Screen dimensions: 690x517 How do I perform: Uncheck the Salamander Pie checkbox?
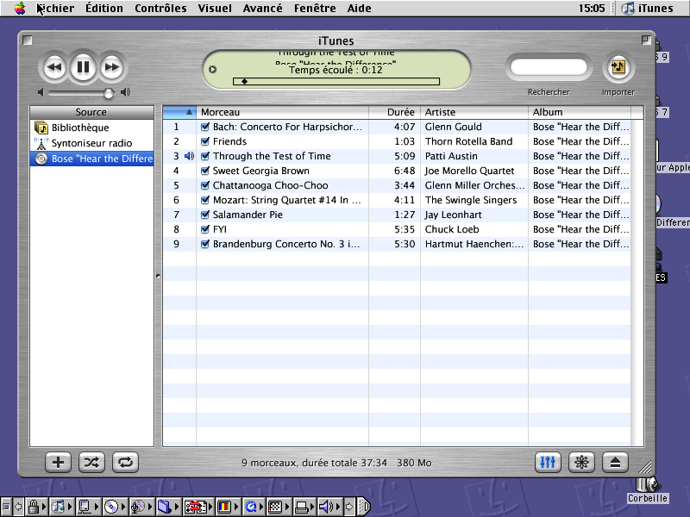coord(204,215)
